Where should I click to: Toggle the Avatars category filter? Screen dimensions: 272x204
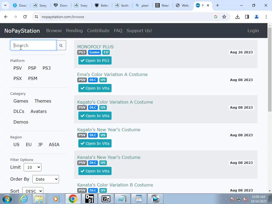(x=39, y=111)
